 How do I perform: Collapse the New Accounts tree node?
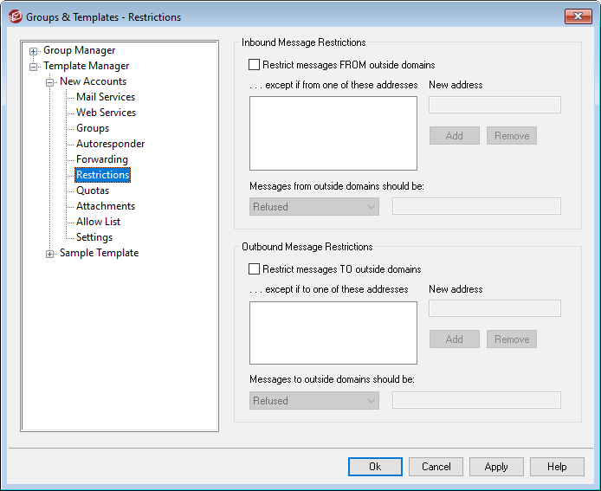click(50, 82)
